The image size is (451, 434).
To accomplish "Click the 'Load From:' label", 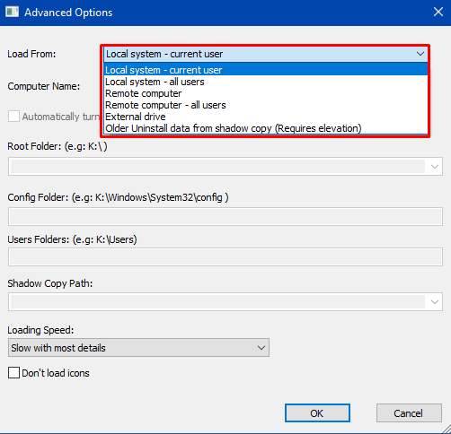I will pyautogui.click(x=31, y=54).
